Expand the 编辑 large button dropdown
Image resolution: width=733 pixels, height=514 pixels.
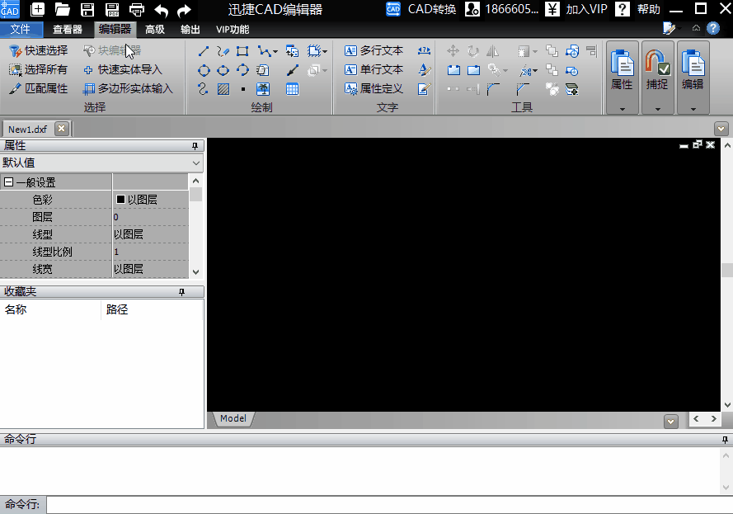(693, 109)
